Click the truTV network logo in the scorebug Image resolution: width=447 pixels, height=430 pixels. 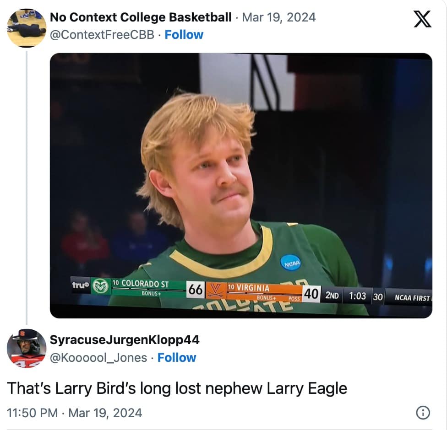click(x=81, y=284)
